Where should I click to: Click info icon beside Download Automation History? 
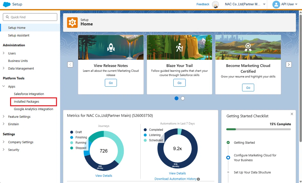pyautogui.click(x=198, y=179)
